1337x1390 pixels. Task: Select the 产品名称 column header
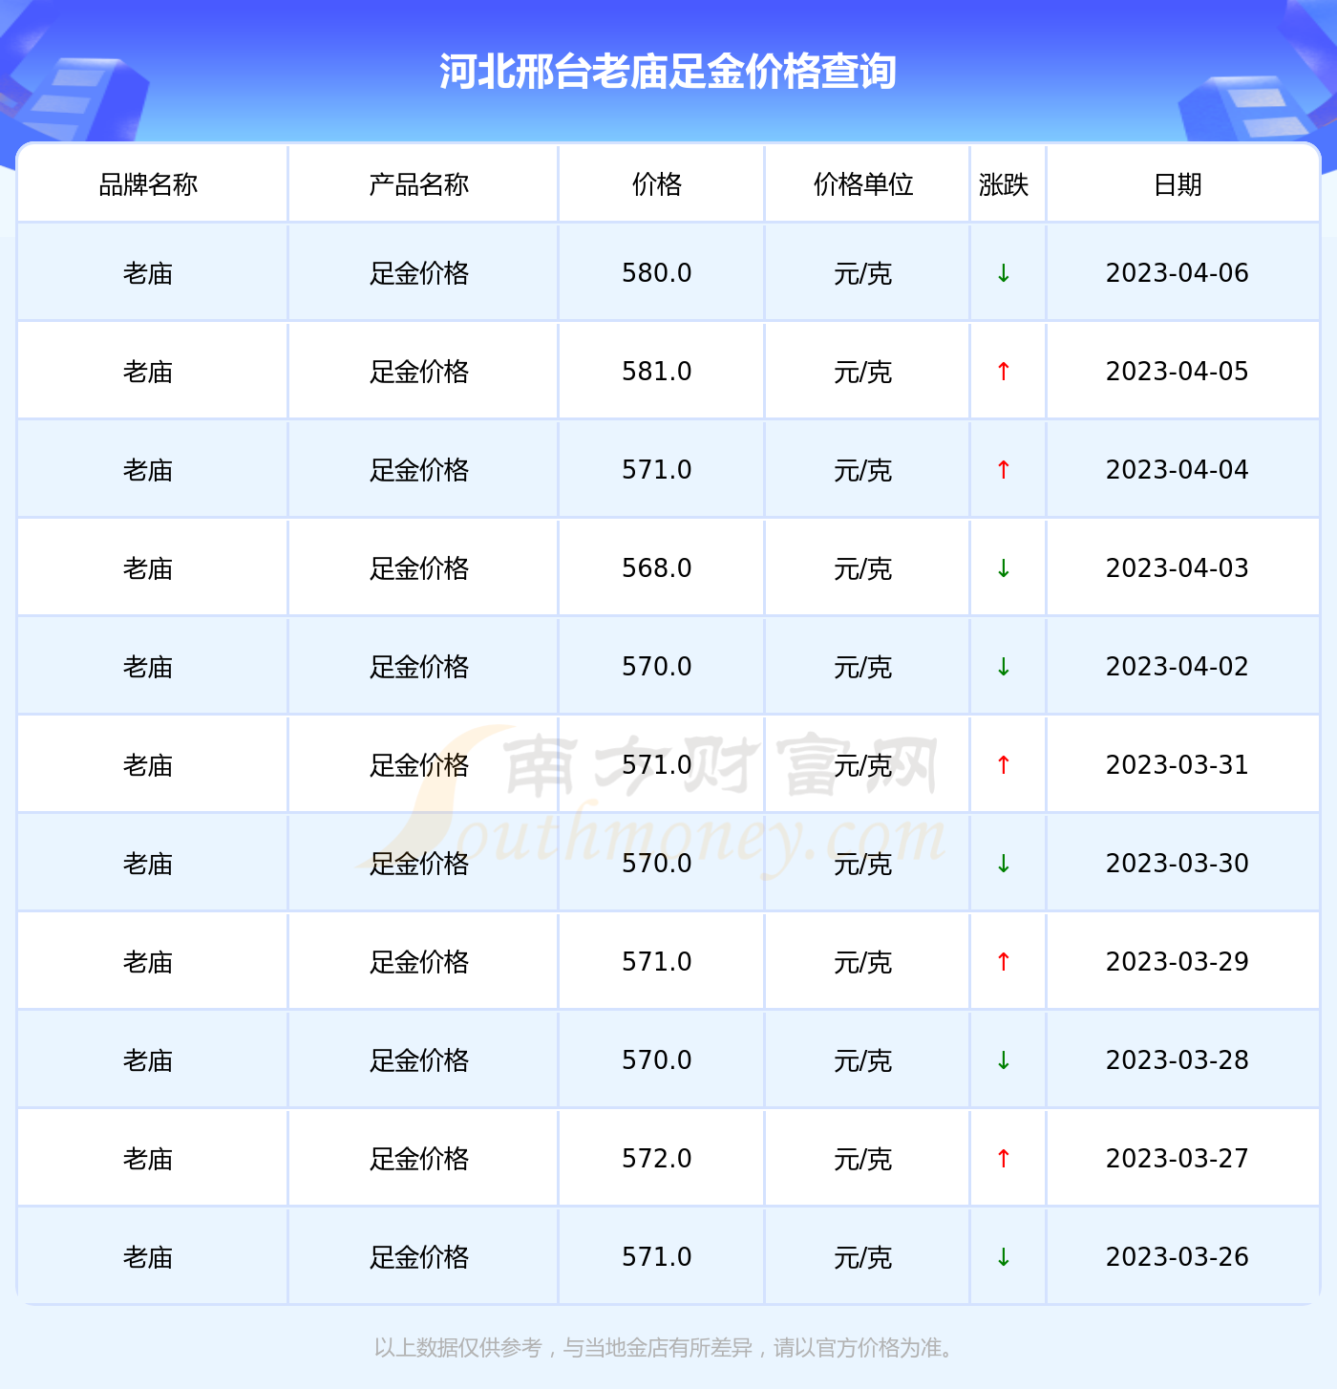tap(419, 184)
